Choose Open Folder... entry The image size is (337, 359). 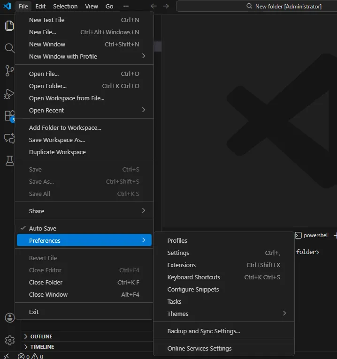(84, 86)
